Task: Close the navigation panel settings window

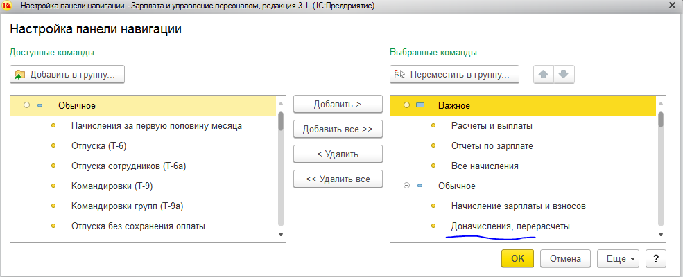Action: click(x=672, y=6)
